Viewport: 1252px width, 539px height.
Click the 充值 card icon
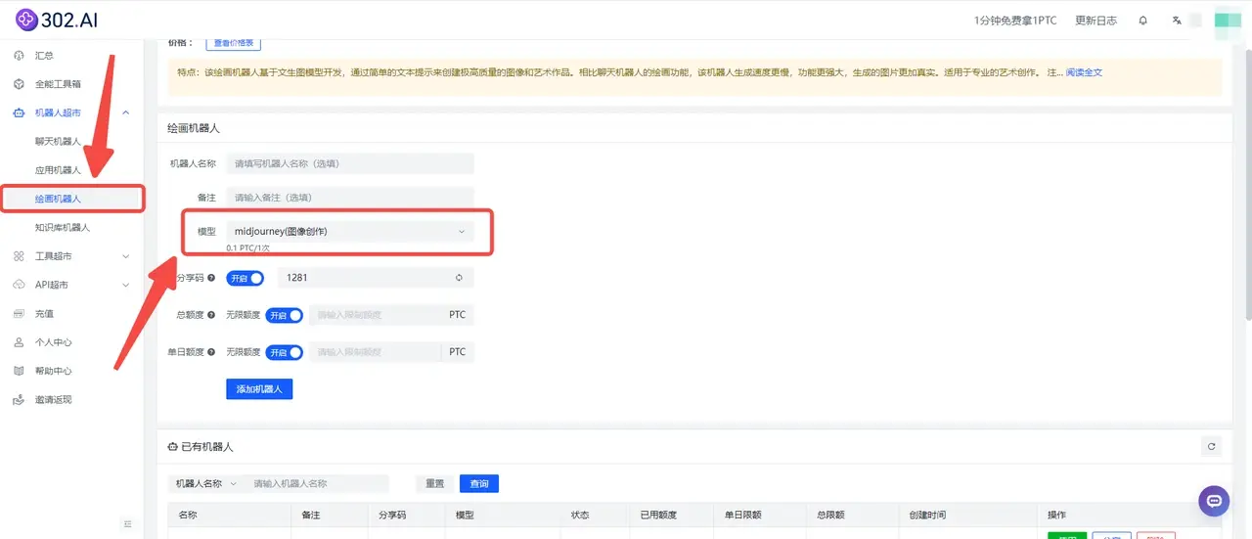coord(18,314)
